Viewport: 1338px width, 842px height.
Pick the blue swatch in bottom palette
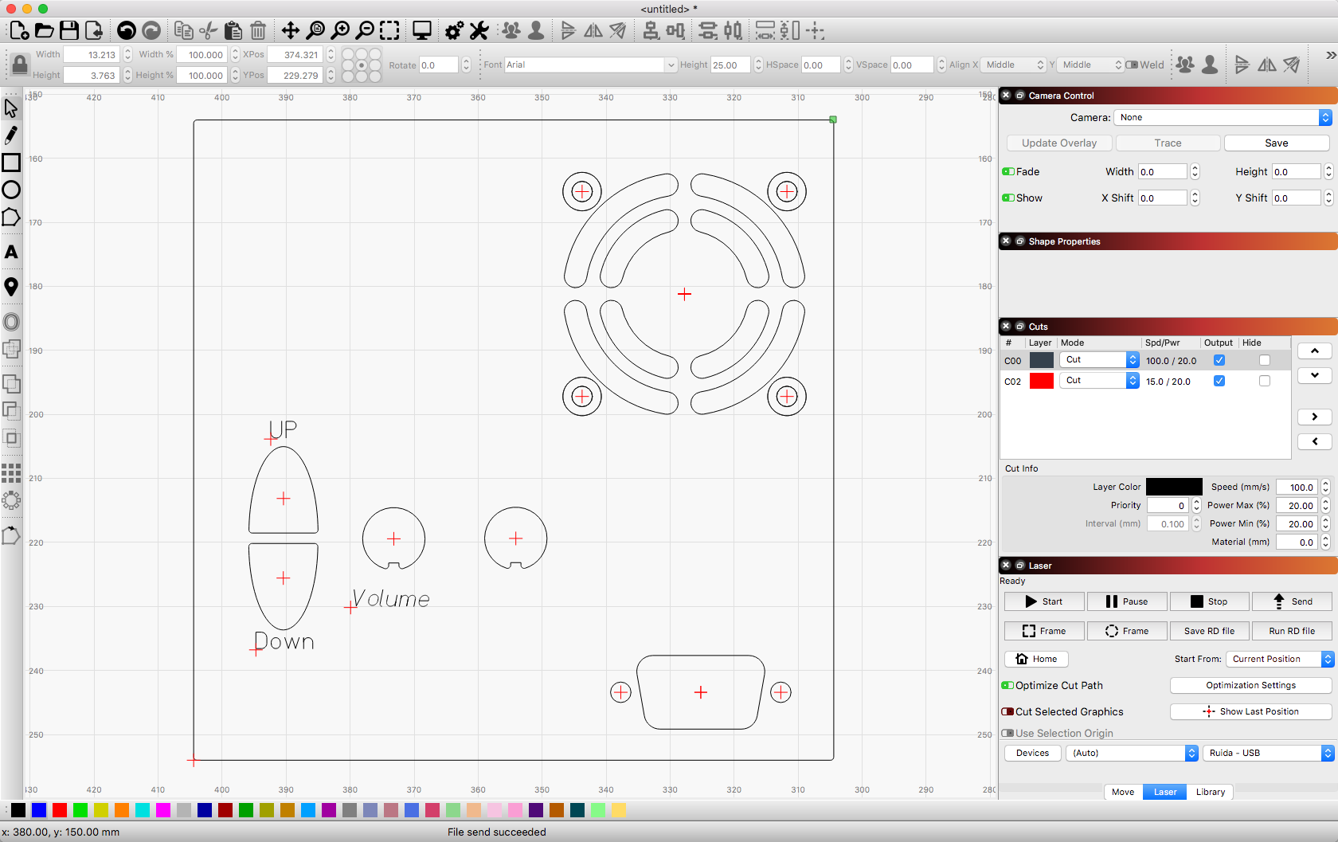(x=39, y=810)
